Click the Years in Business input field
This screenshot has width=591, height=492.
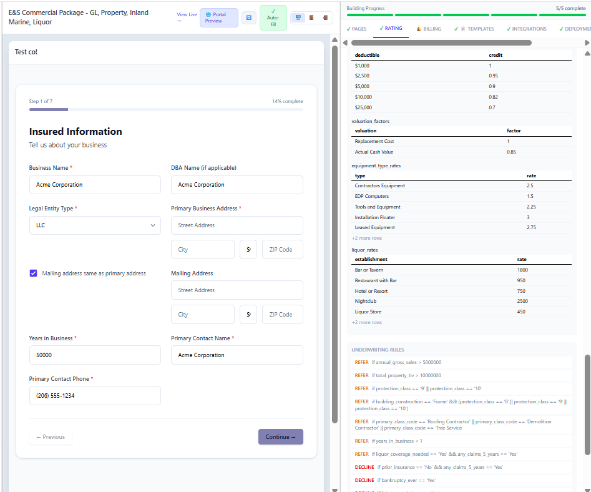coord(95,354)
